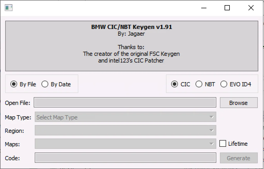Open the Map Type dropdown
Image resolution: width=264 pixels, height=169 pixels.
(125, 117)
